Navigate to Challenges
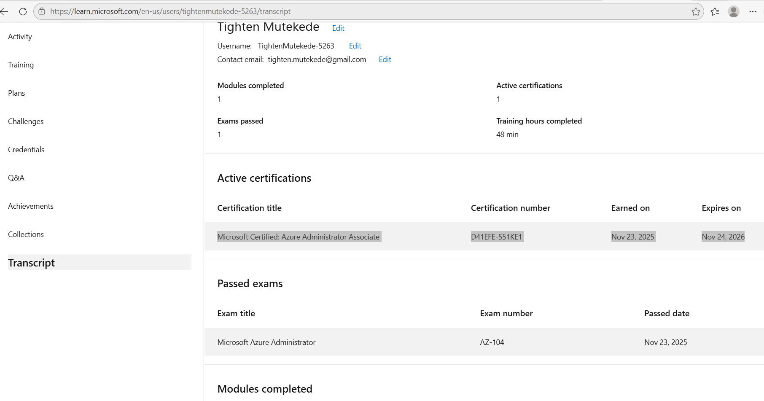 [x=26, y=121]
